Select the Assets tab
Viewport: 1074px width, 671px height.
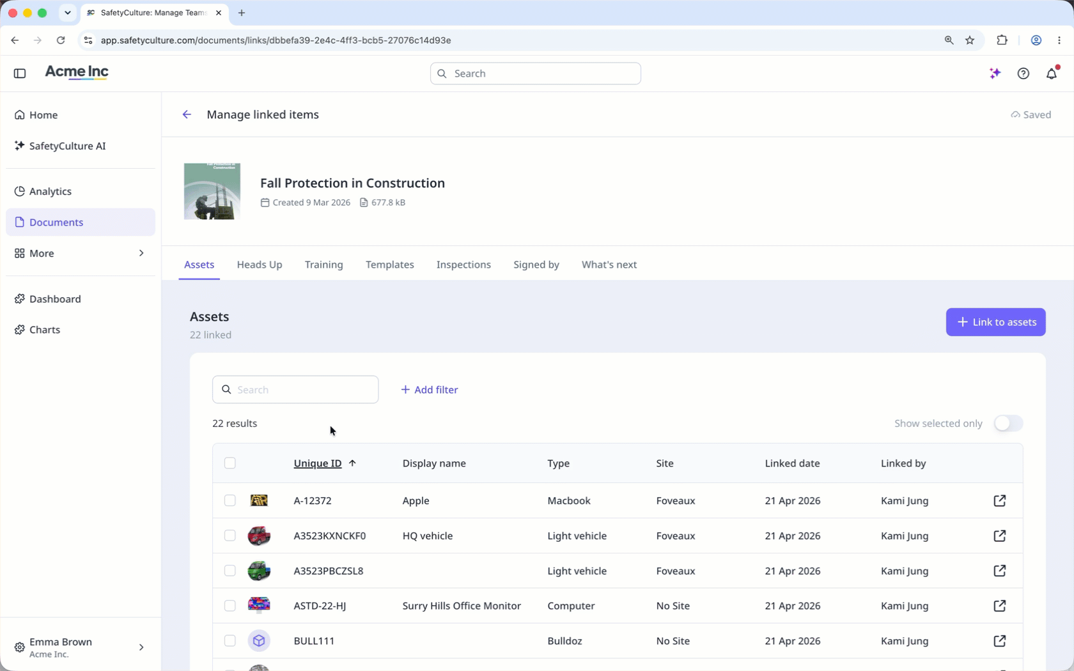199,265
